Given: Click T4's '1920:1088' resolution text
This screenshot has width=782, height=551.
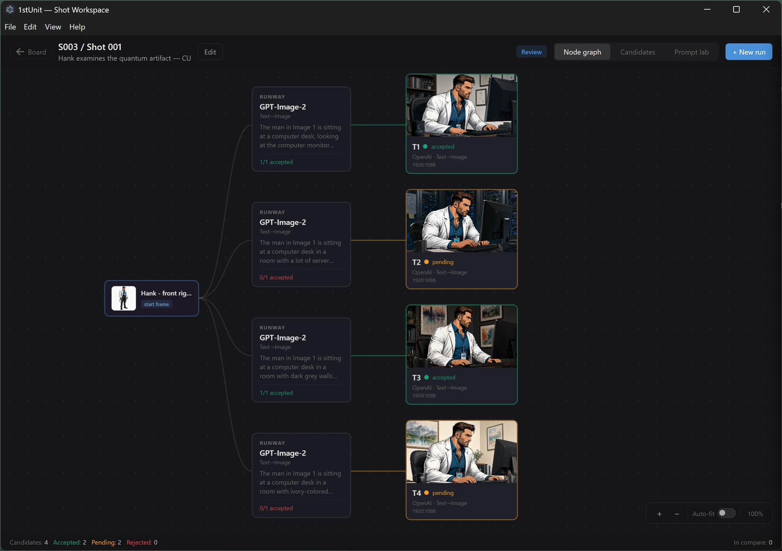Looking at the screenshot, I should tap(424, 511).
